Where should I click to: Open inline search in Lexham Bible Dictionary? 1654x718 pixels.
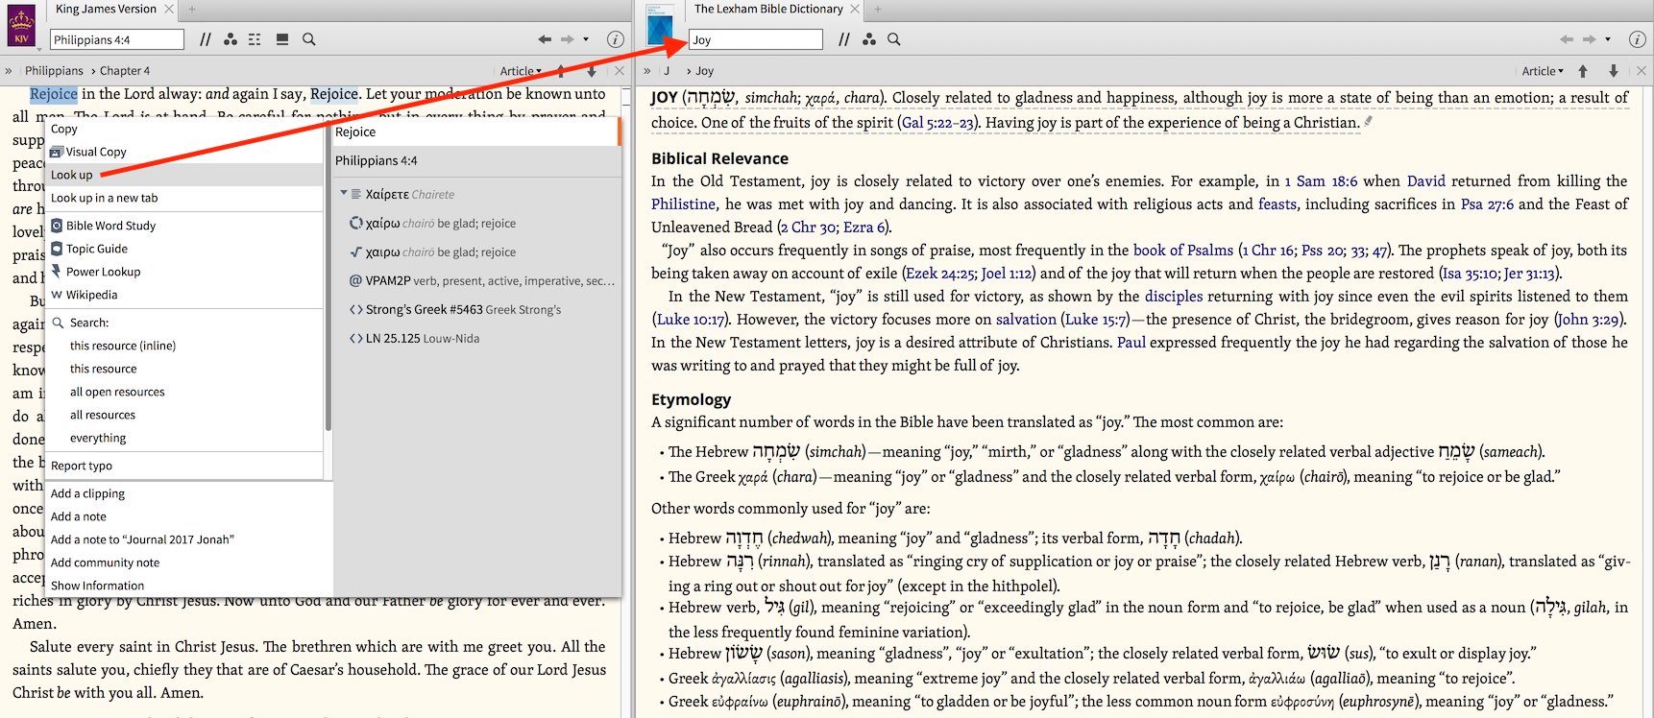coord(894,39)
